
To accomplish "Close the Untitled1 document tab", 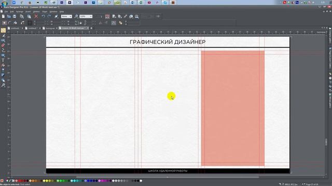I will 22,28.
